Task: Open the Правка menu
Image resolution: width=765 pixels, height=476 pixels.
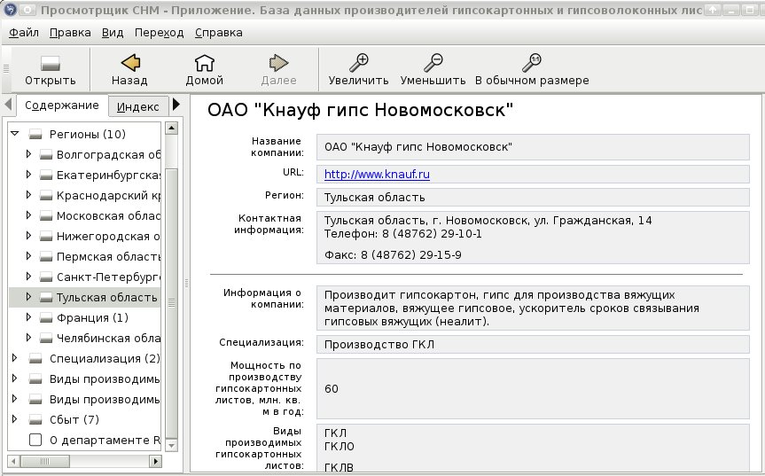Action: 70,33
